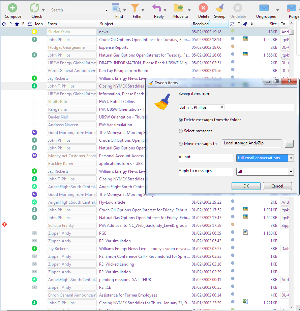Click the Reply arrow icon

coord(156,8)
